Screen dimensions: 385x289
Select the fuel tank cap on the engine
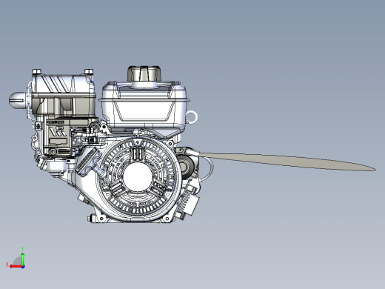coord(144,73)
